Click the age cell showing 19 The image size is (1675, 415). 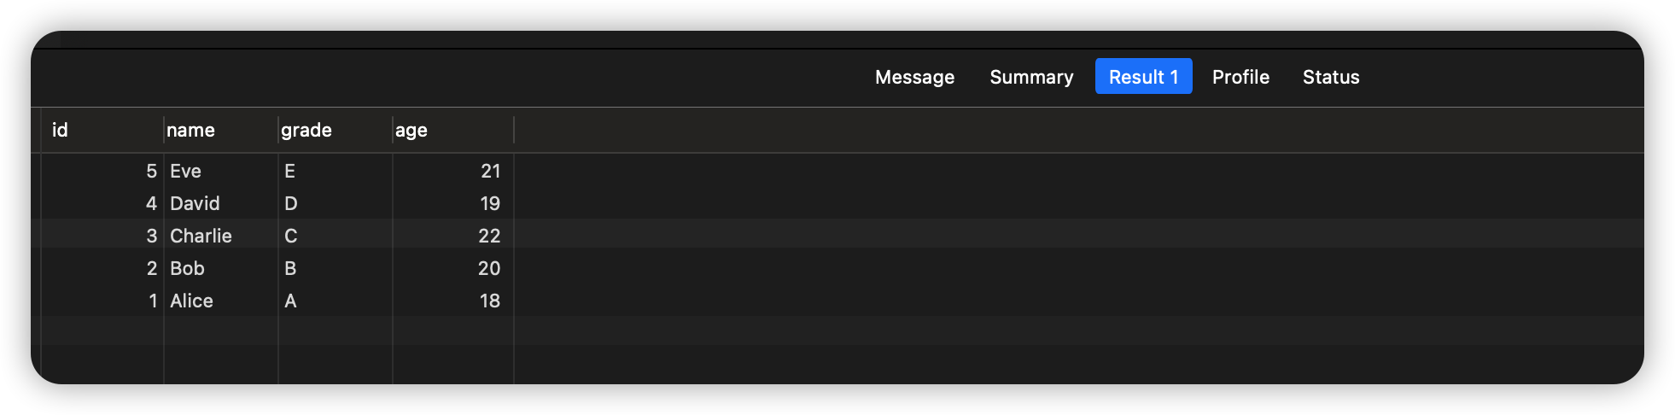(x=489, y=203)
